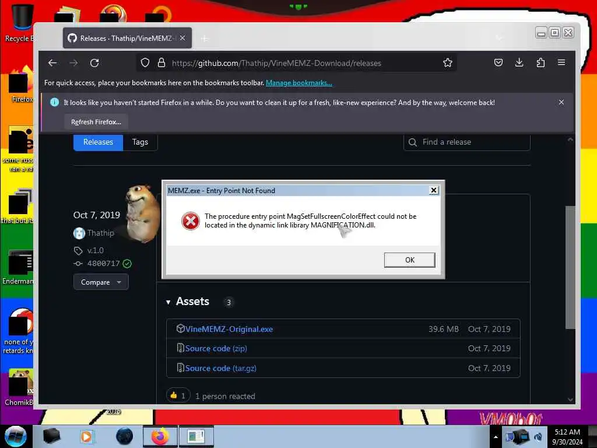Open the media player taskbar icon
The width and height of the screenshot is (597, 448).
[x=86, y=436]
